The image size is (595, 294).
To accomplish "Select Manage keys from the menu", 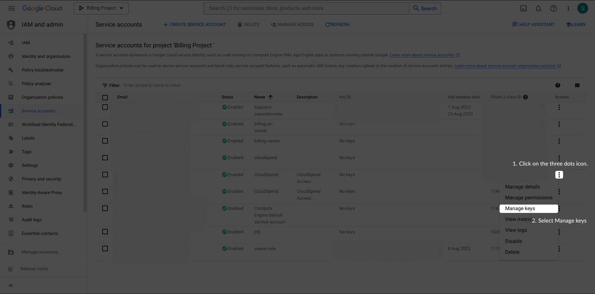I will [x=521, y=209].
